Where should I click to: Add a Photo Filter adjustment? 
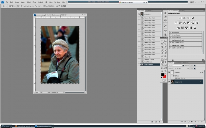pos(193,23)
